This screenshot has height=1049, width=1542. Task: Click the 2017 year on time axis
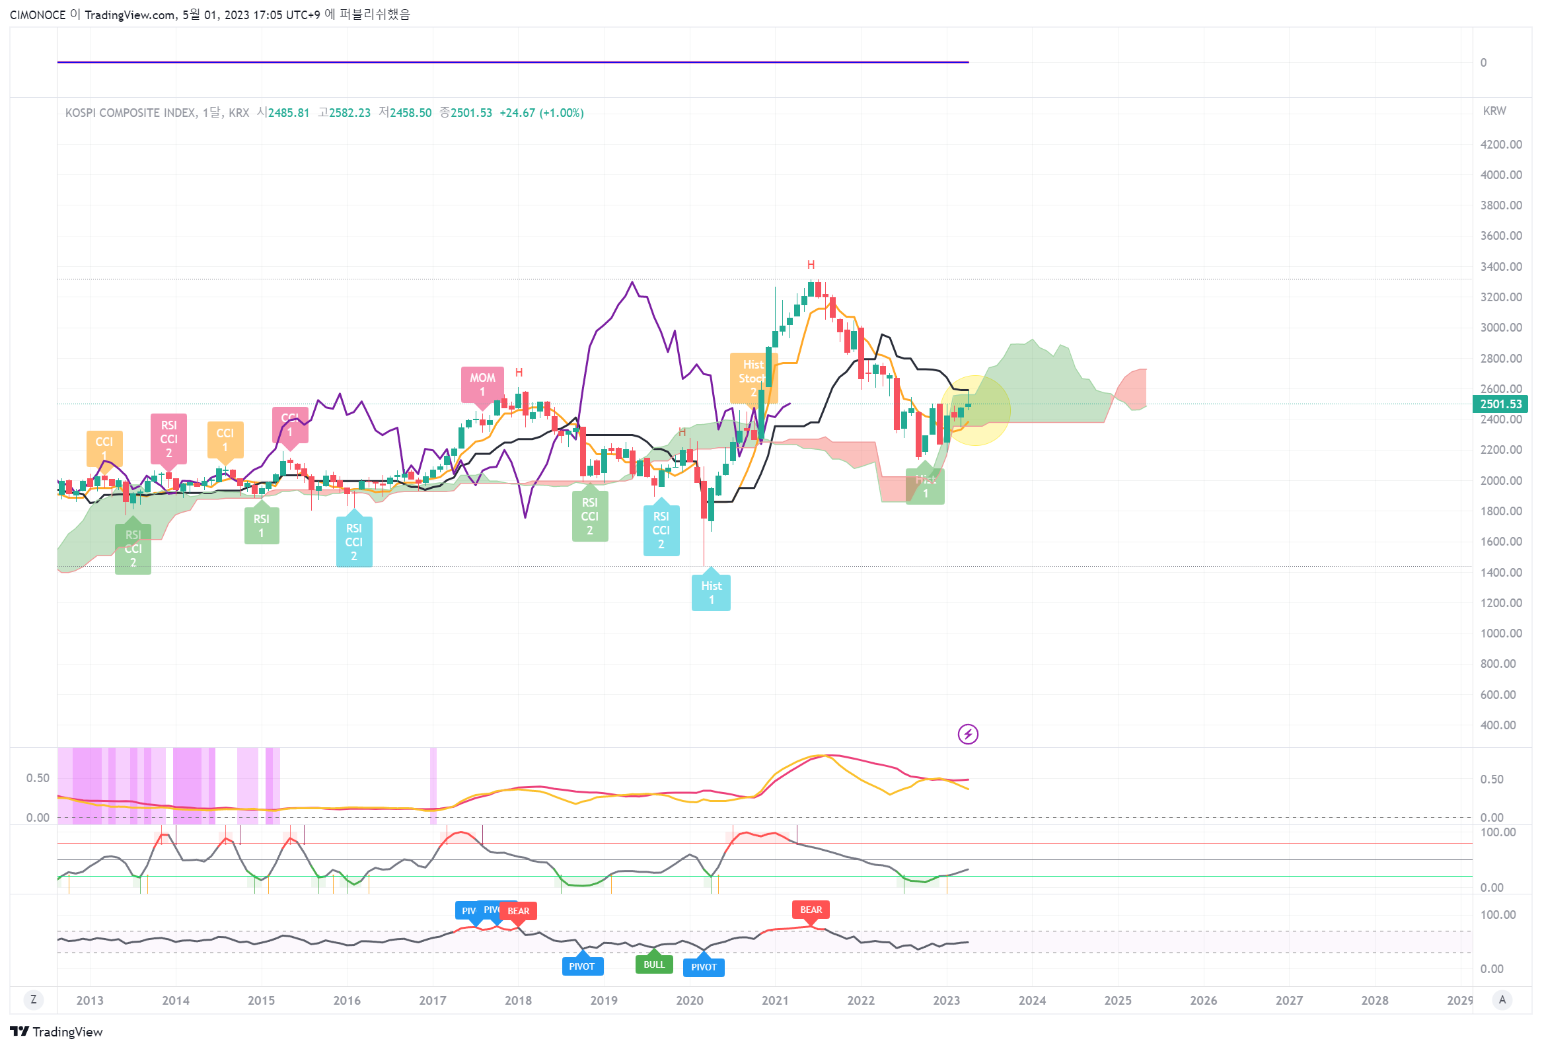pyautogui.click(x=433, y=1001)
